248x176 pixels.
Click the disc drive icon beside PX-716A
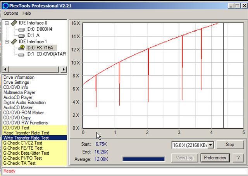(x=22, y=47)
